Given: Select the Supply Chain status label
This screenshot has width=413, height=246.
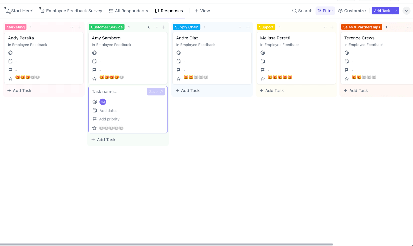Looking at the screenshot, I should pyautogui.click(x=187, y=27).
